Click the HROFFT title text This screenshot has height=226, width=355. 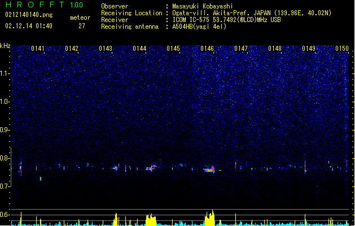[36, 5]
